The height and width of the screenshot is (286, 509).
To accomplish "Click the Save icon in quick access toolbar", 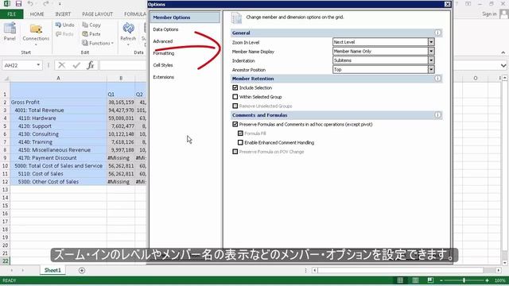I will 18,4.
